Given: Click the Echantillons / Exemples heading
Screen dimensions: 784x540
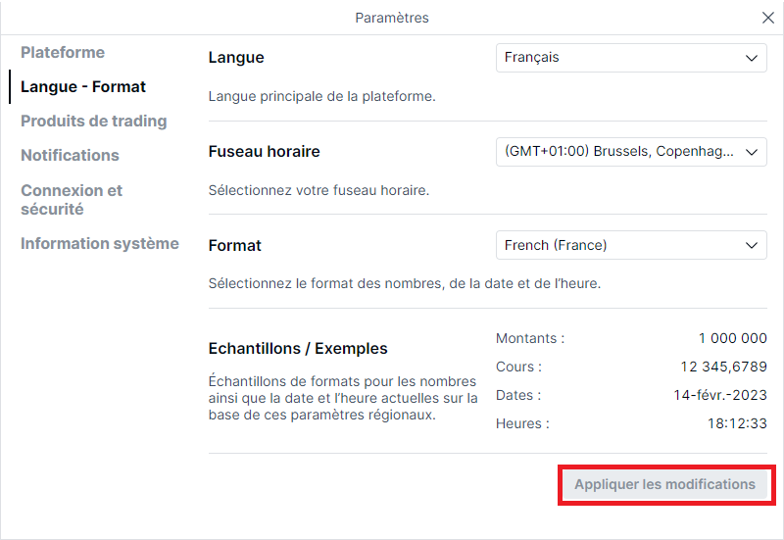Looking at the screenshot, I should click(x=298, y=349).
